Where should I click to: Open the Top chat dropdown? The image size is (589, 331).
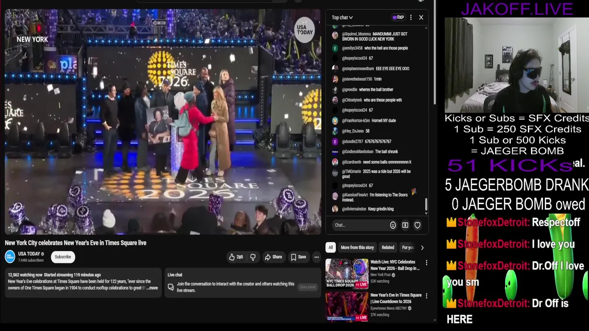click(x=342, y=17)
